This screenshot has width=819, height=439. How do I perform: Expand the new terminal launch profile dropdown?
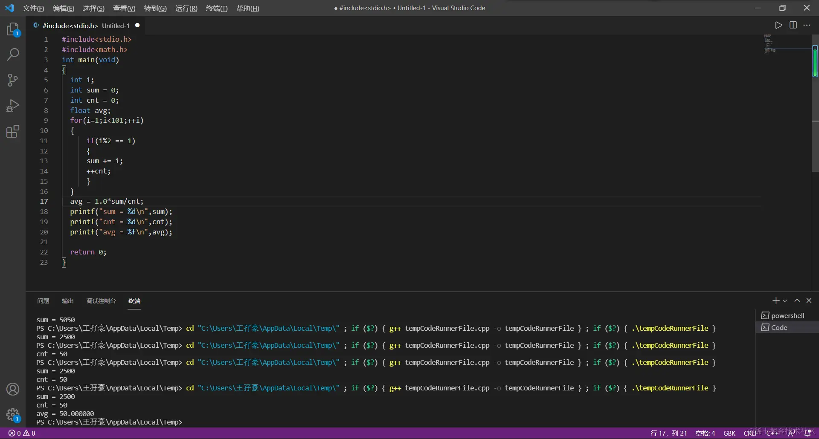tap(785, 301)
